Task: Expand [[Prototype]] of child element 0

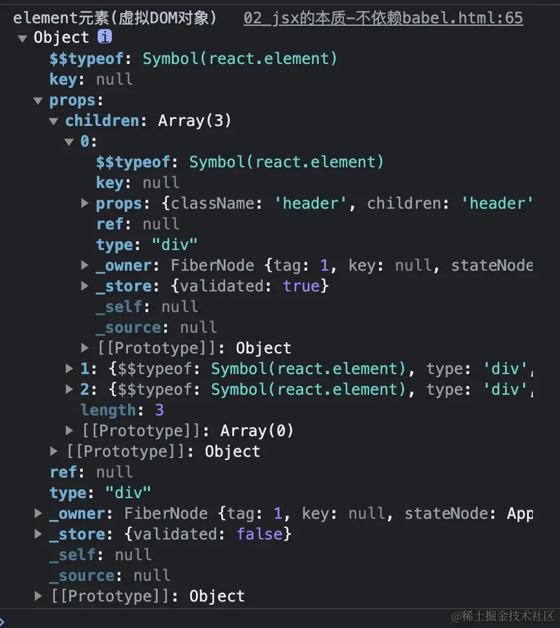Action: [85, 348]
